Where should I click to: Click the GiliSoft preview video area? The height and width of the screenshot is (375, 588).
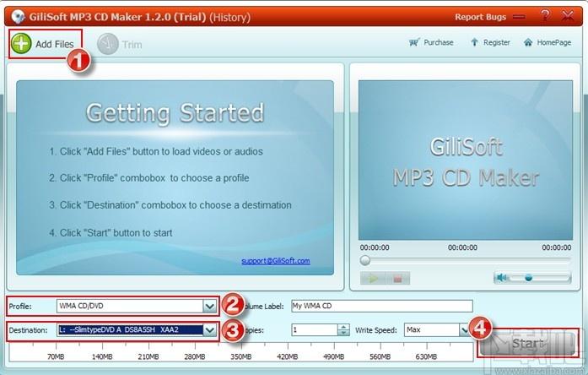466,160
